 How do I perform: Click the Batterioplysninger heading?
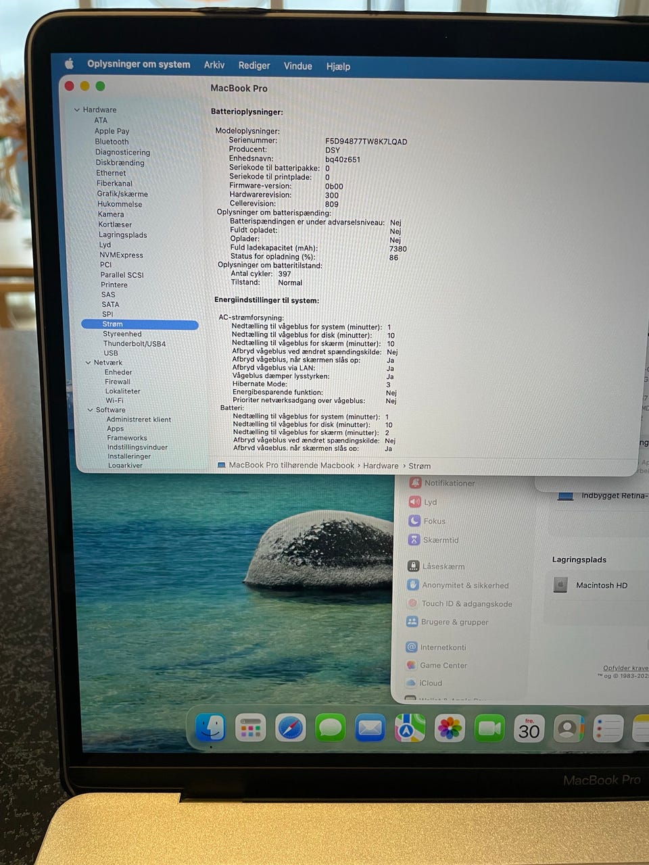pos(247,112)
